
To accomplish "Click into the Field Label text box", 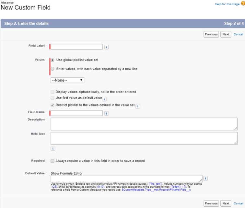I will [x=77, y=47].
